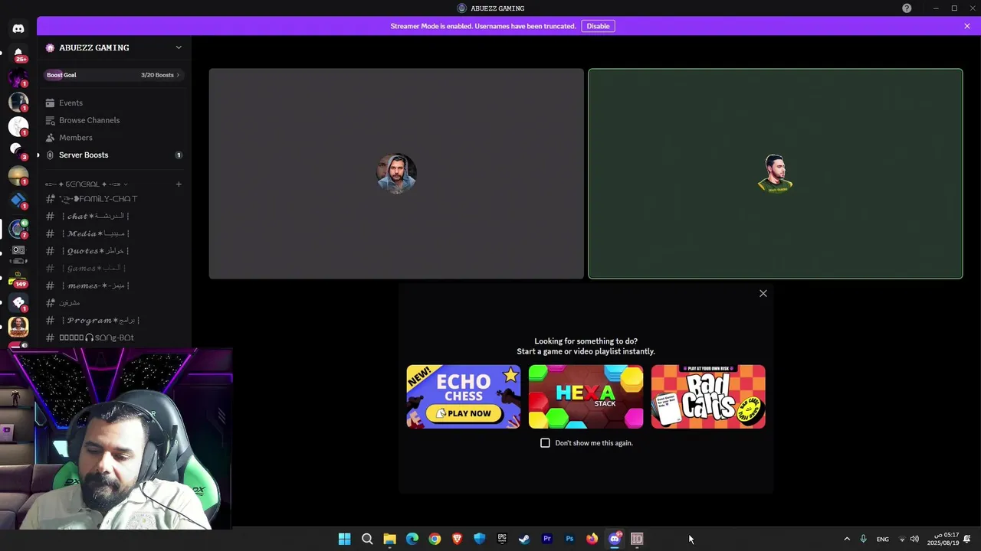981x551 pixels.
Task: Open the white dice server icon
Action: [18, 302]
